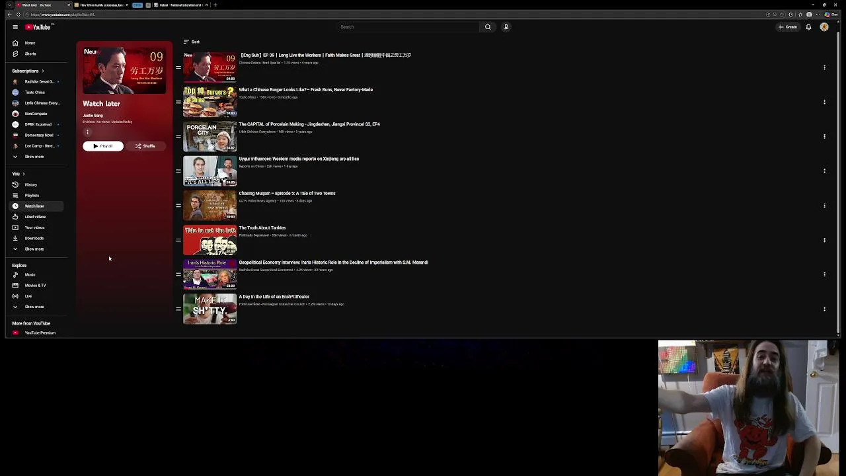Screen dimensions: 846x476
Task: Open Liked videos in the sidebar
Action: (x=37, y=216)
